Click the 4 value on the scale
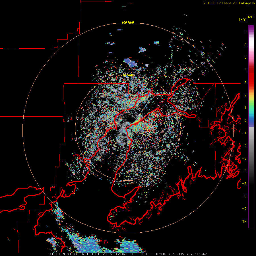This screenshot has height=256, width=256. [x=245, y=70]
